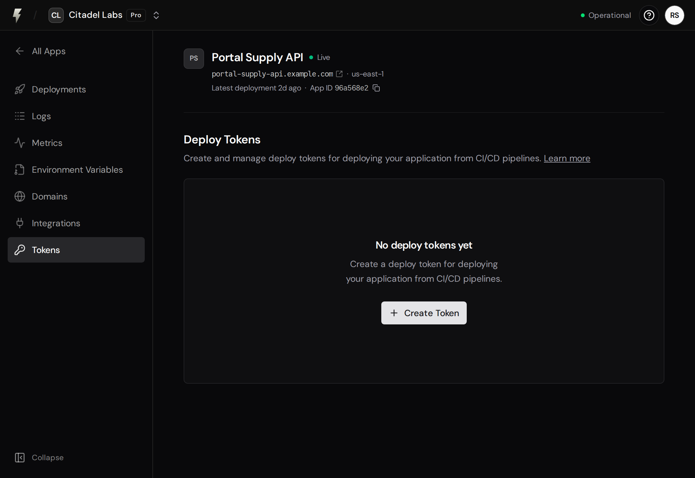
Task: Click the PS app avatar
Action: 194,59
